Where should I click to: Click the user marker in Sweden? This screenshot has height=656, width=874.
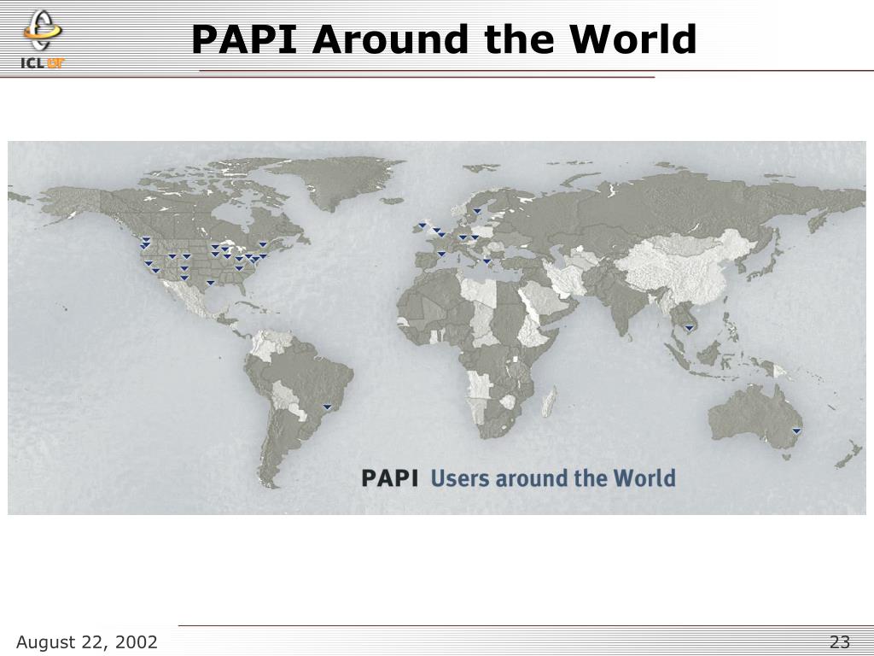[477, 211]
